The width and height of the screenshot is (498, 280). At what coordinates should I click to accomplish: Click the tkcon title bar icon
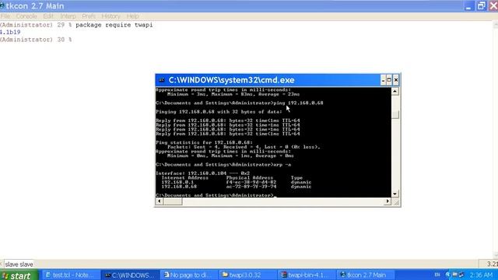[x=2, y=5]
